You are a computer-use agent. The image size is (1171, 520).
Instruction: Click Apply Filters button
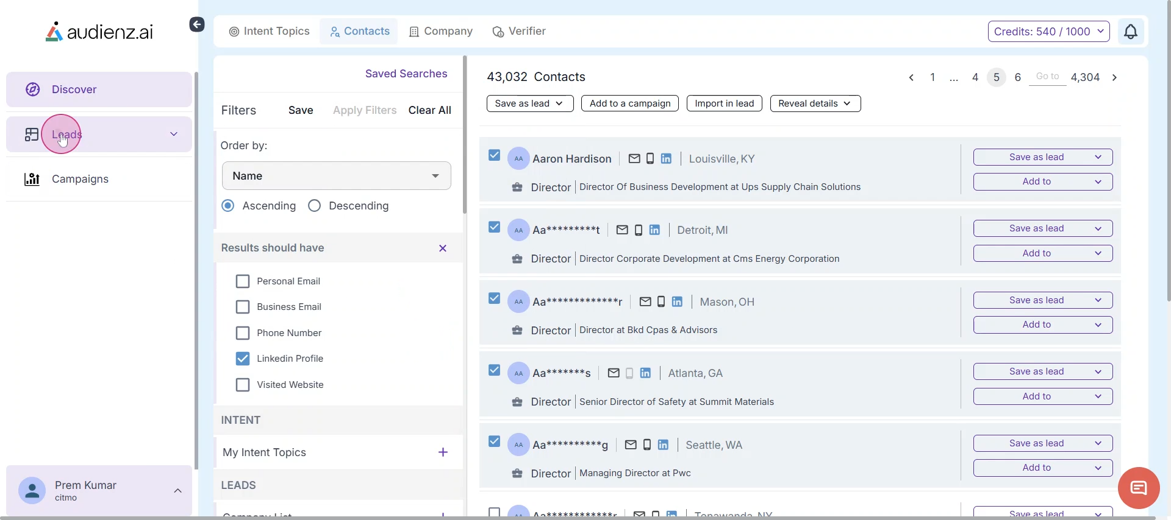365,110
